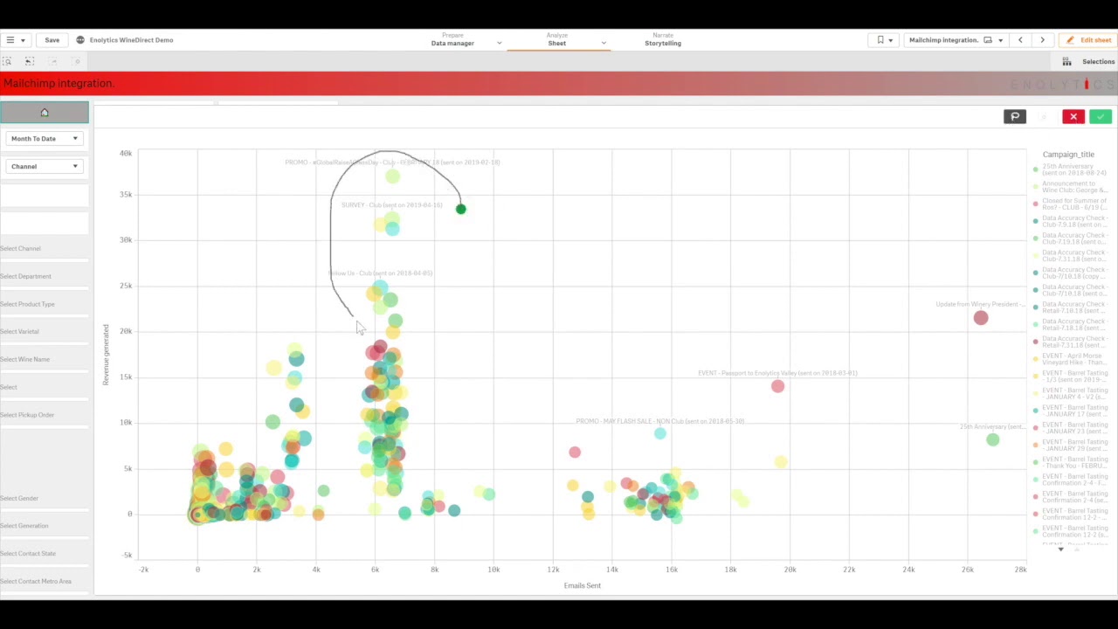The width and height of the screenshot is (1118, 629).
Task: Click the Revenue generated axis title
Action: 107,355
